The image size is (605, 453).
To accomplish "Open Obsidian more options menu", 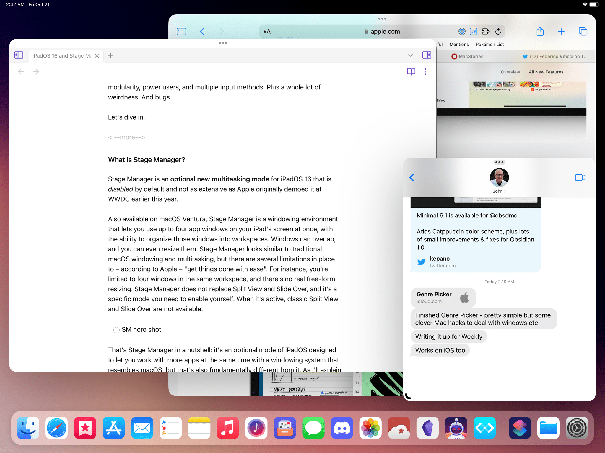I will coord(425,72).
